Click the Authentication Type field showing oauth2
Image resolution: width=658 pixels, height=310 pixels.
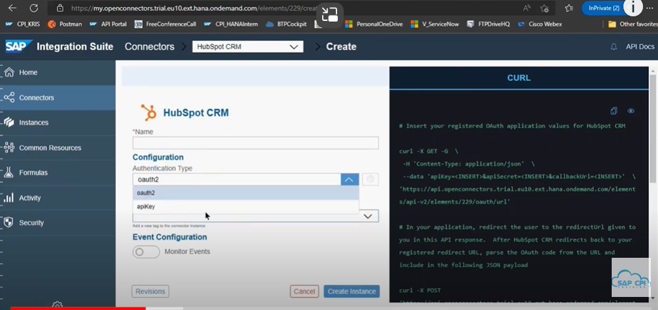(x=237, y=179)
